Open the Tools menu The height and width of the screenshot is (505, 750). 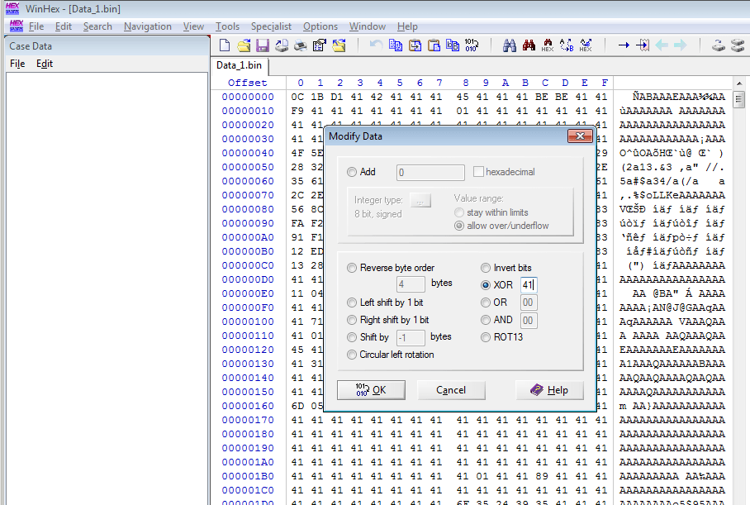pyautogui.click(x=227, y=26)
